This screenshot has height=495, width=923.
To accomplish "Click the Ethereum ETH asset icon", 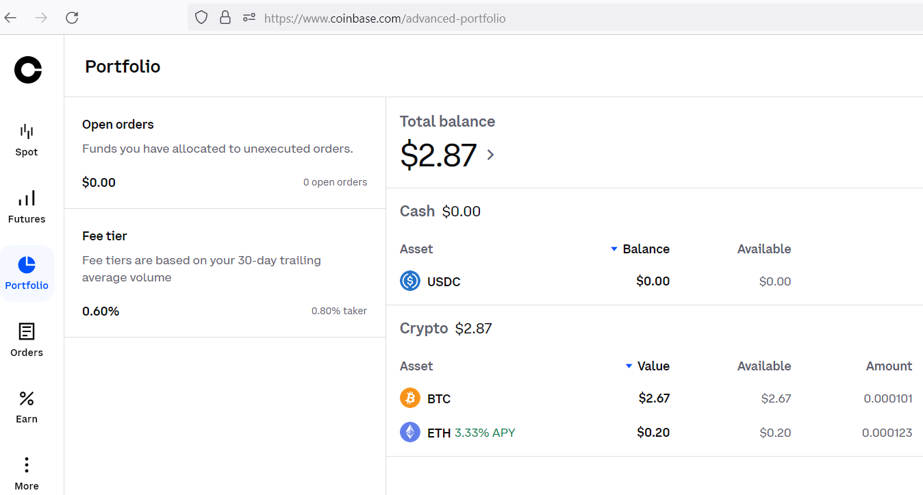I will (410, 432).
